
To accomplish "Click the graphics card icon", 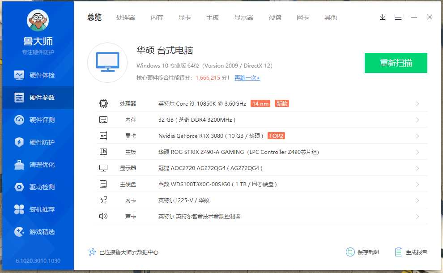I will (103, 136).
